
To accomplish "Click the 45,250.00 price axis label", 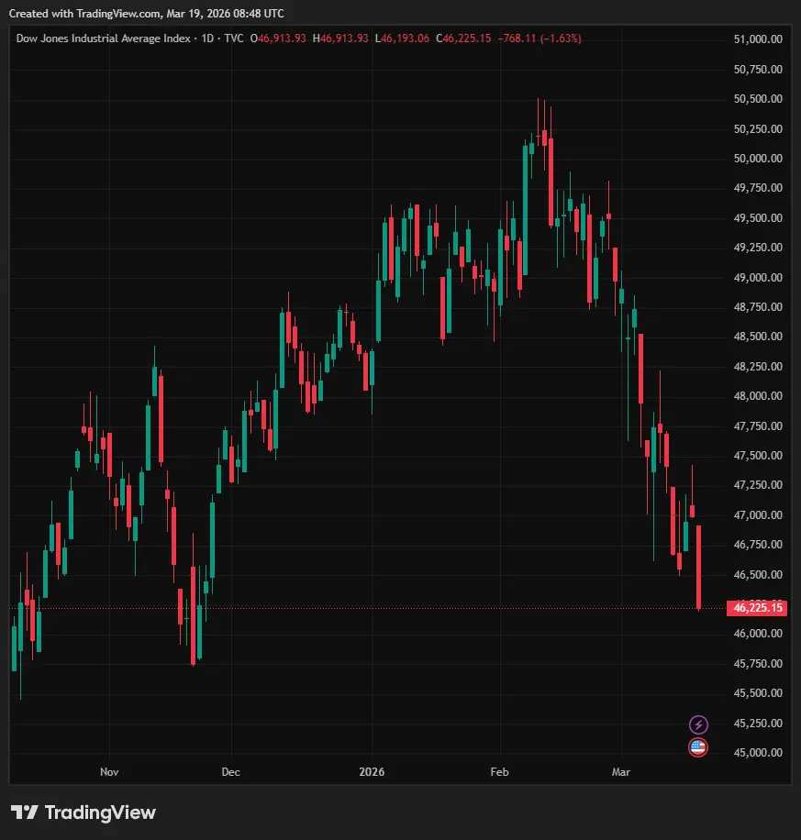I will click(x=758, y=723).
